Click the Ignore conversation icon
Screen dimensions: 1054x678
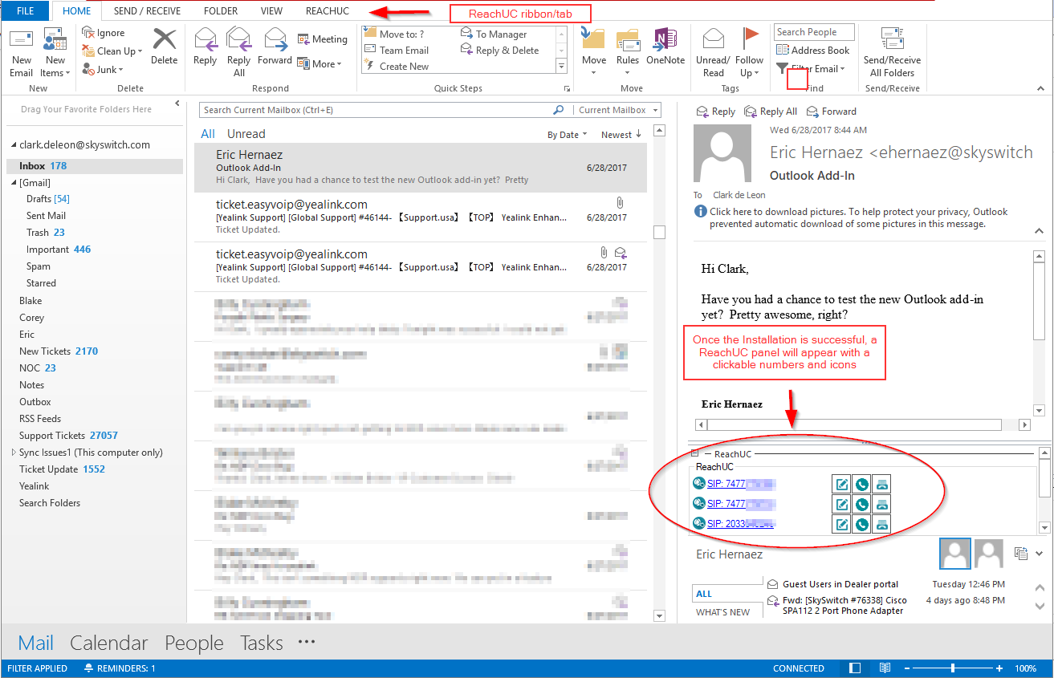pyautogui.click(x=88, y=33)
